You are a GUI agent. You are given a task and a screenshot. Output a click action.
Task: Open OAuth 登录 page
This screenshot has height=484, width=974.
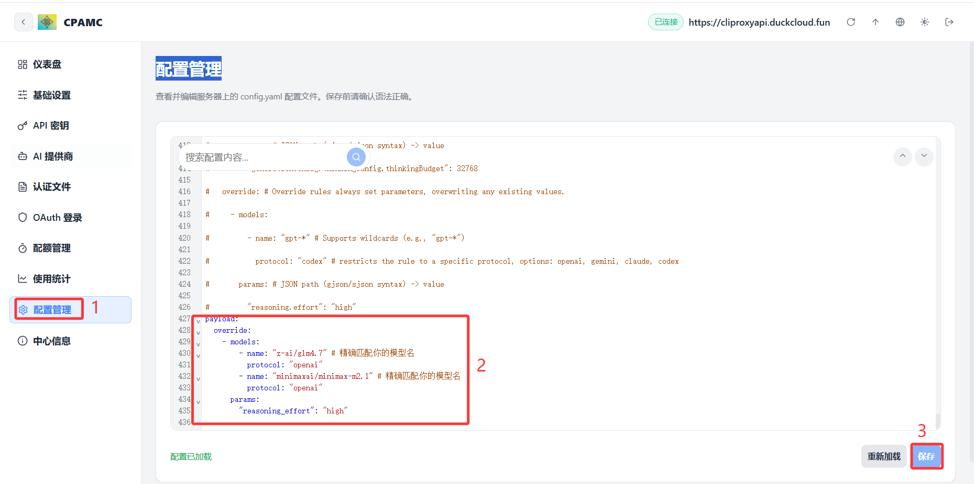[x=70, y=218]
